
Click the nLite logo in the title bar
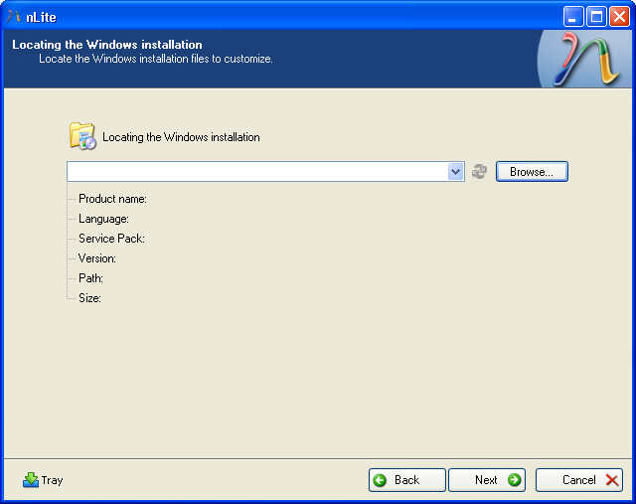pyautogui.click(x=13, y=17)
